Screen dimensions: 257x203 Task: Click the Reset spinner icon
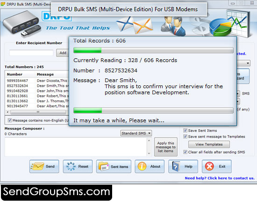coord(71,166)
